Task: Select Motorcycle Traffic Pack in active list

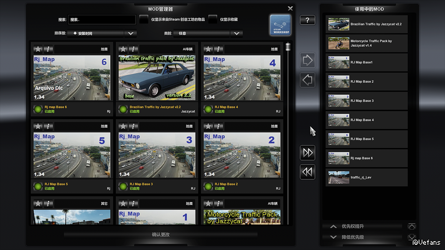Action: (x=366, y=43)
